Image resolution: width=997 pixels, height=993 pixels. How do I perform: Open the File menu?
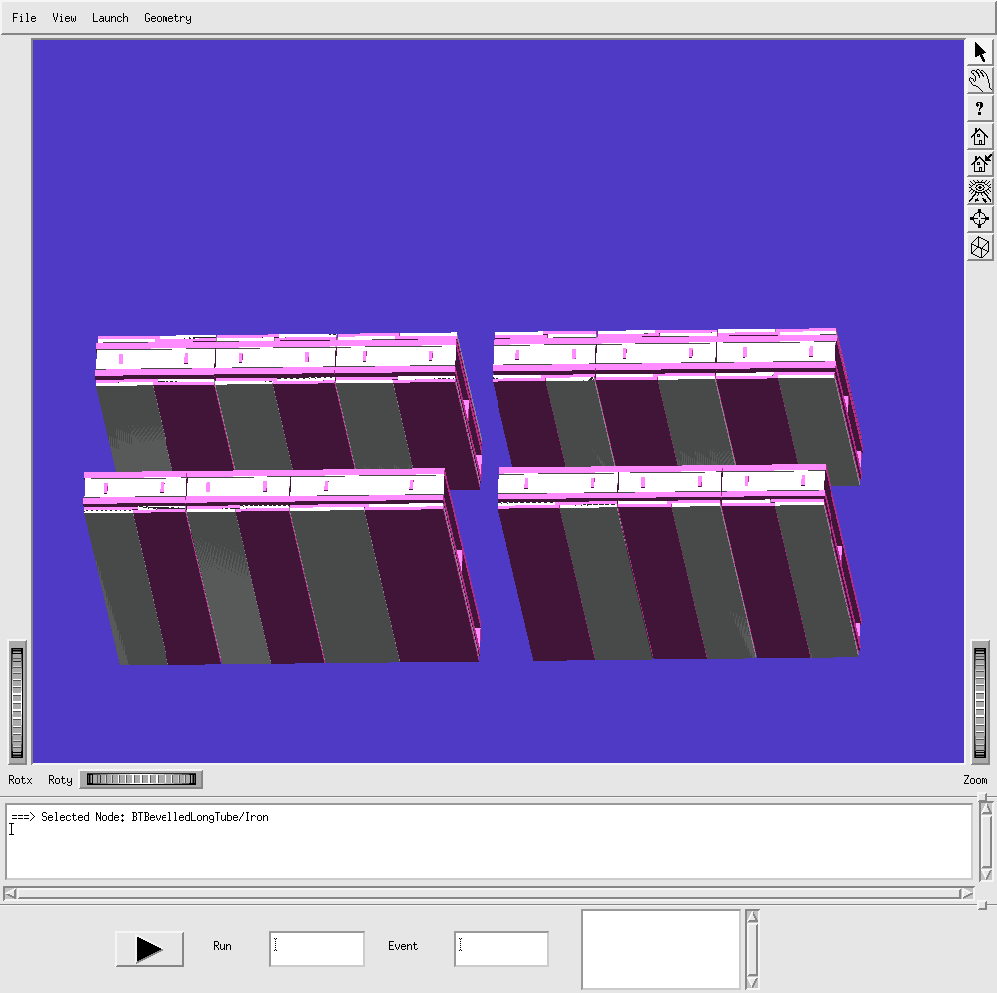pyautogui.click(x=24, y=18)
